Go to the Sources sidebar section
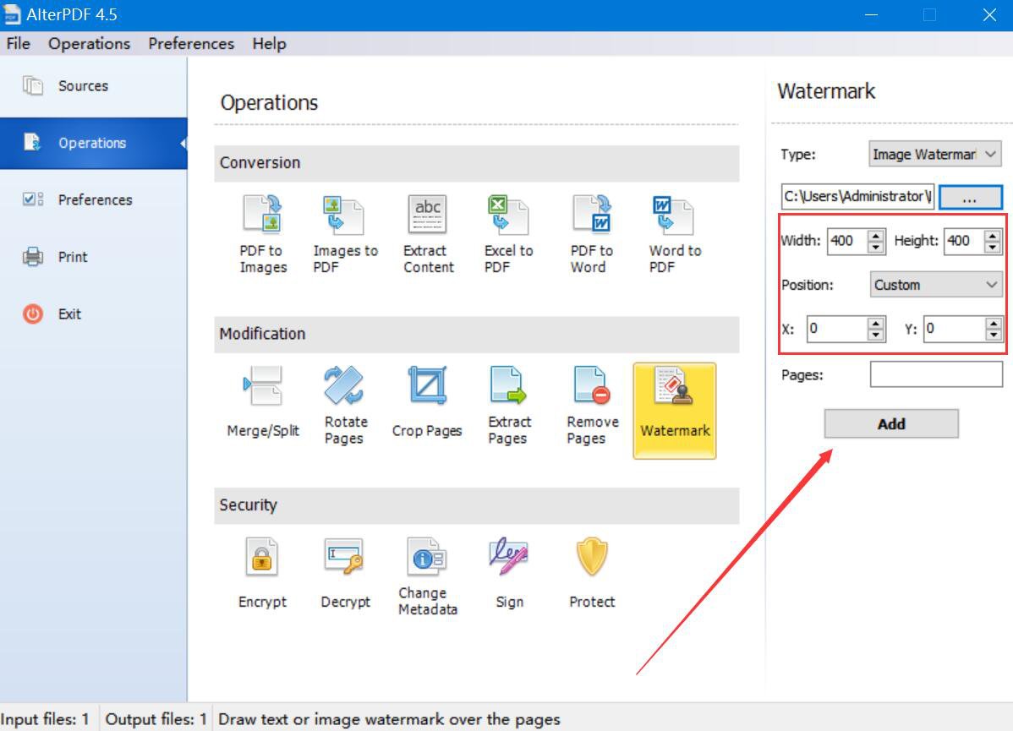The image size is (1013, 731). point(94,86)
